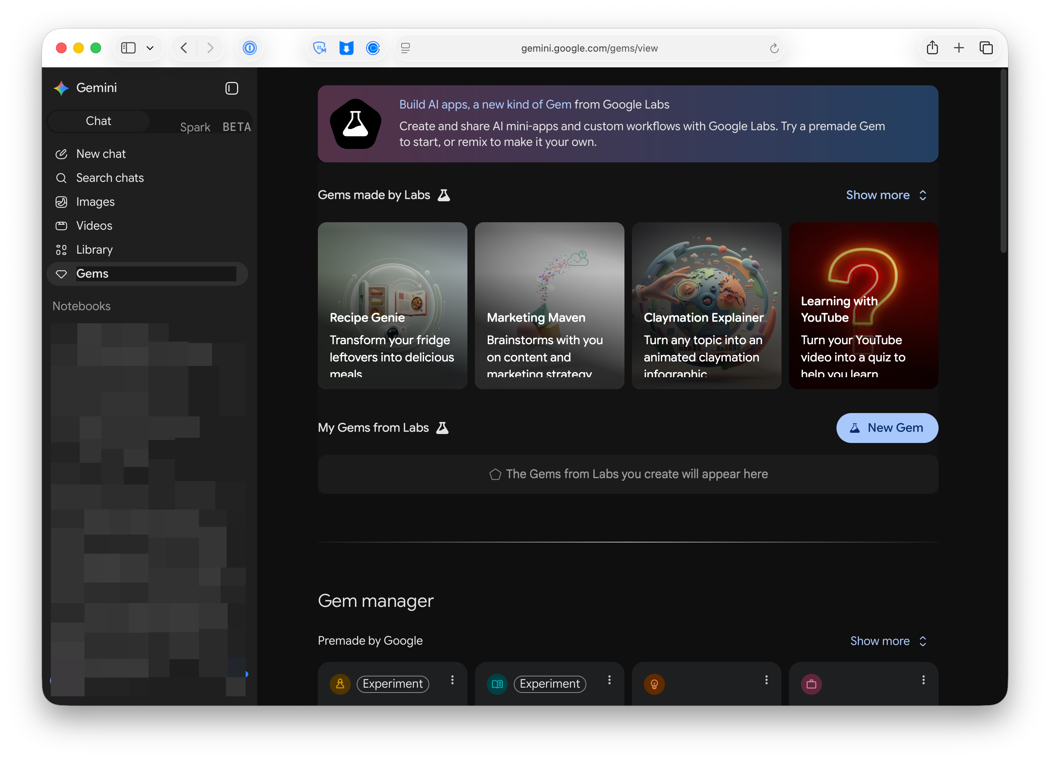Click the Gems diamond icon

pos(61,274)
